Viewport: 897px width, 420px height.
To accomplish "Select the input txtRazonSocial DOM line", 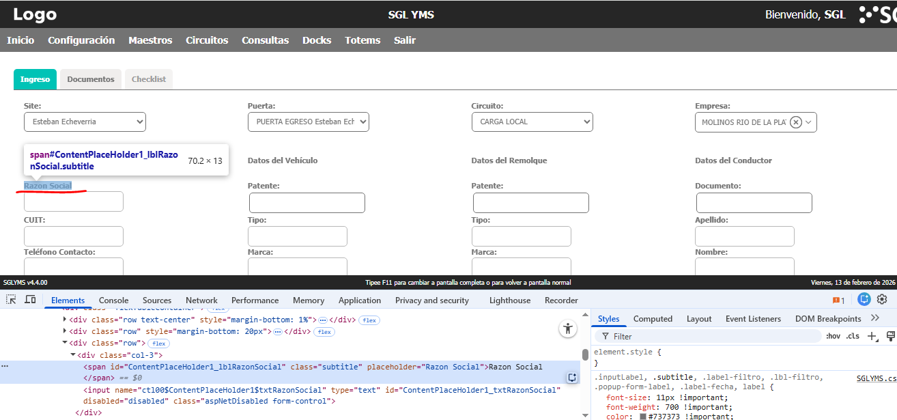I will (321, 395).
